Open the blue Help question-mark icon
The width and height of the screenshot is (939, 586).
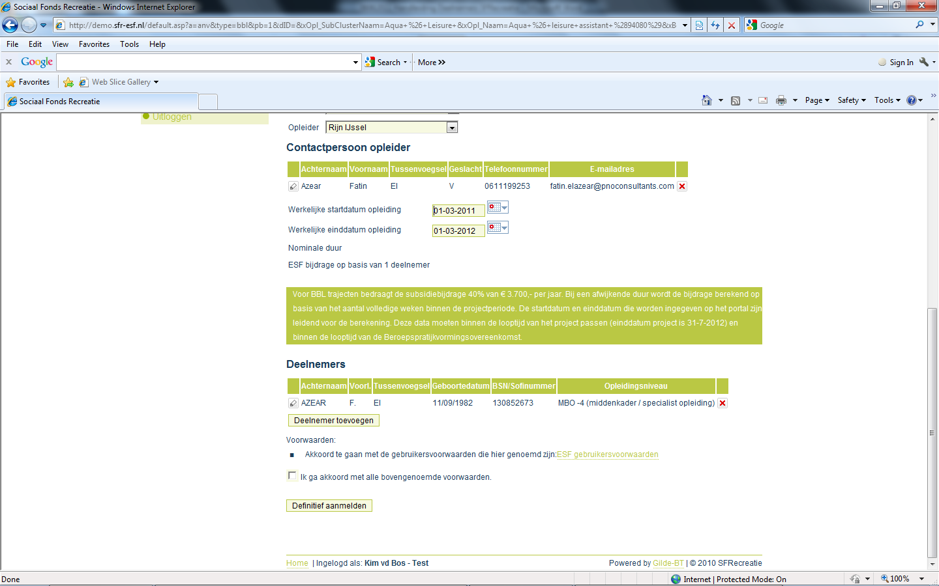point(912,100)
